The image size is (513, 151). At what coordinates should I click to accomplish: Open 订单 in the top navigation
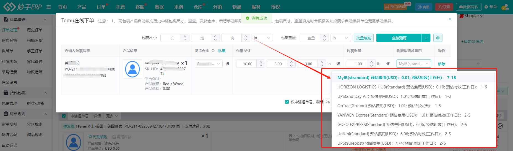click(x=101, y=7)
